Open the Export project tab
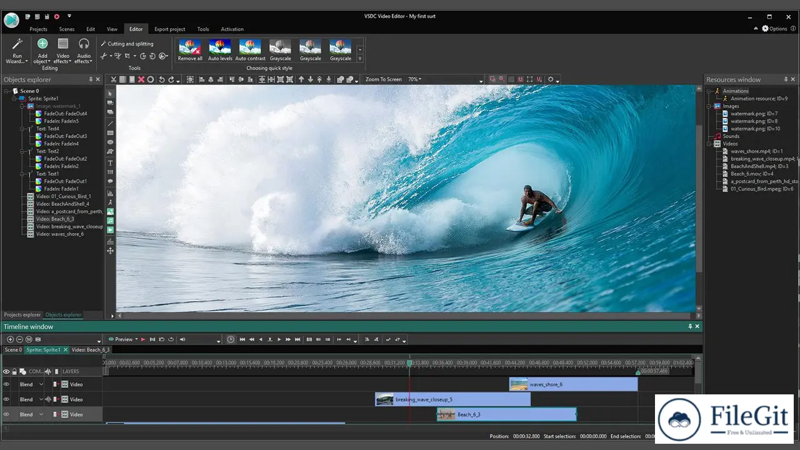Screen dimensions: 800x450 pos(170,29)
